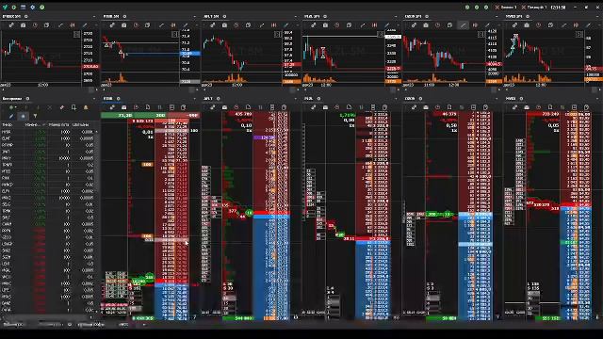
Task: Click the copy icon in the leftmost chart toolbar
Action: tap(46, 25)
